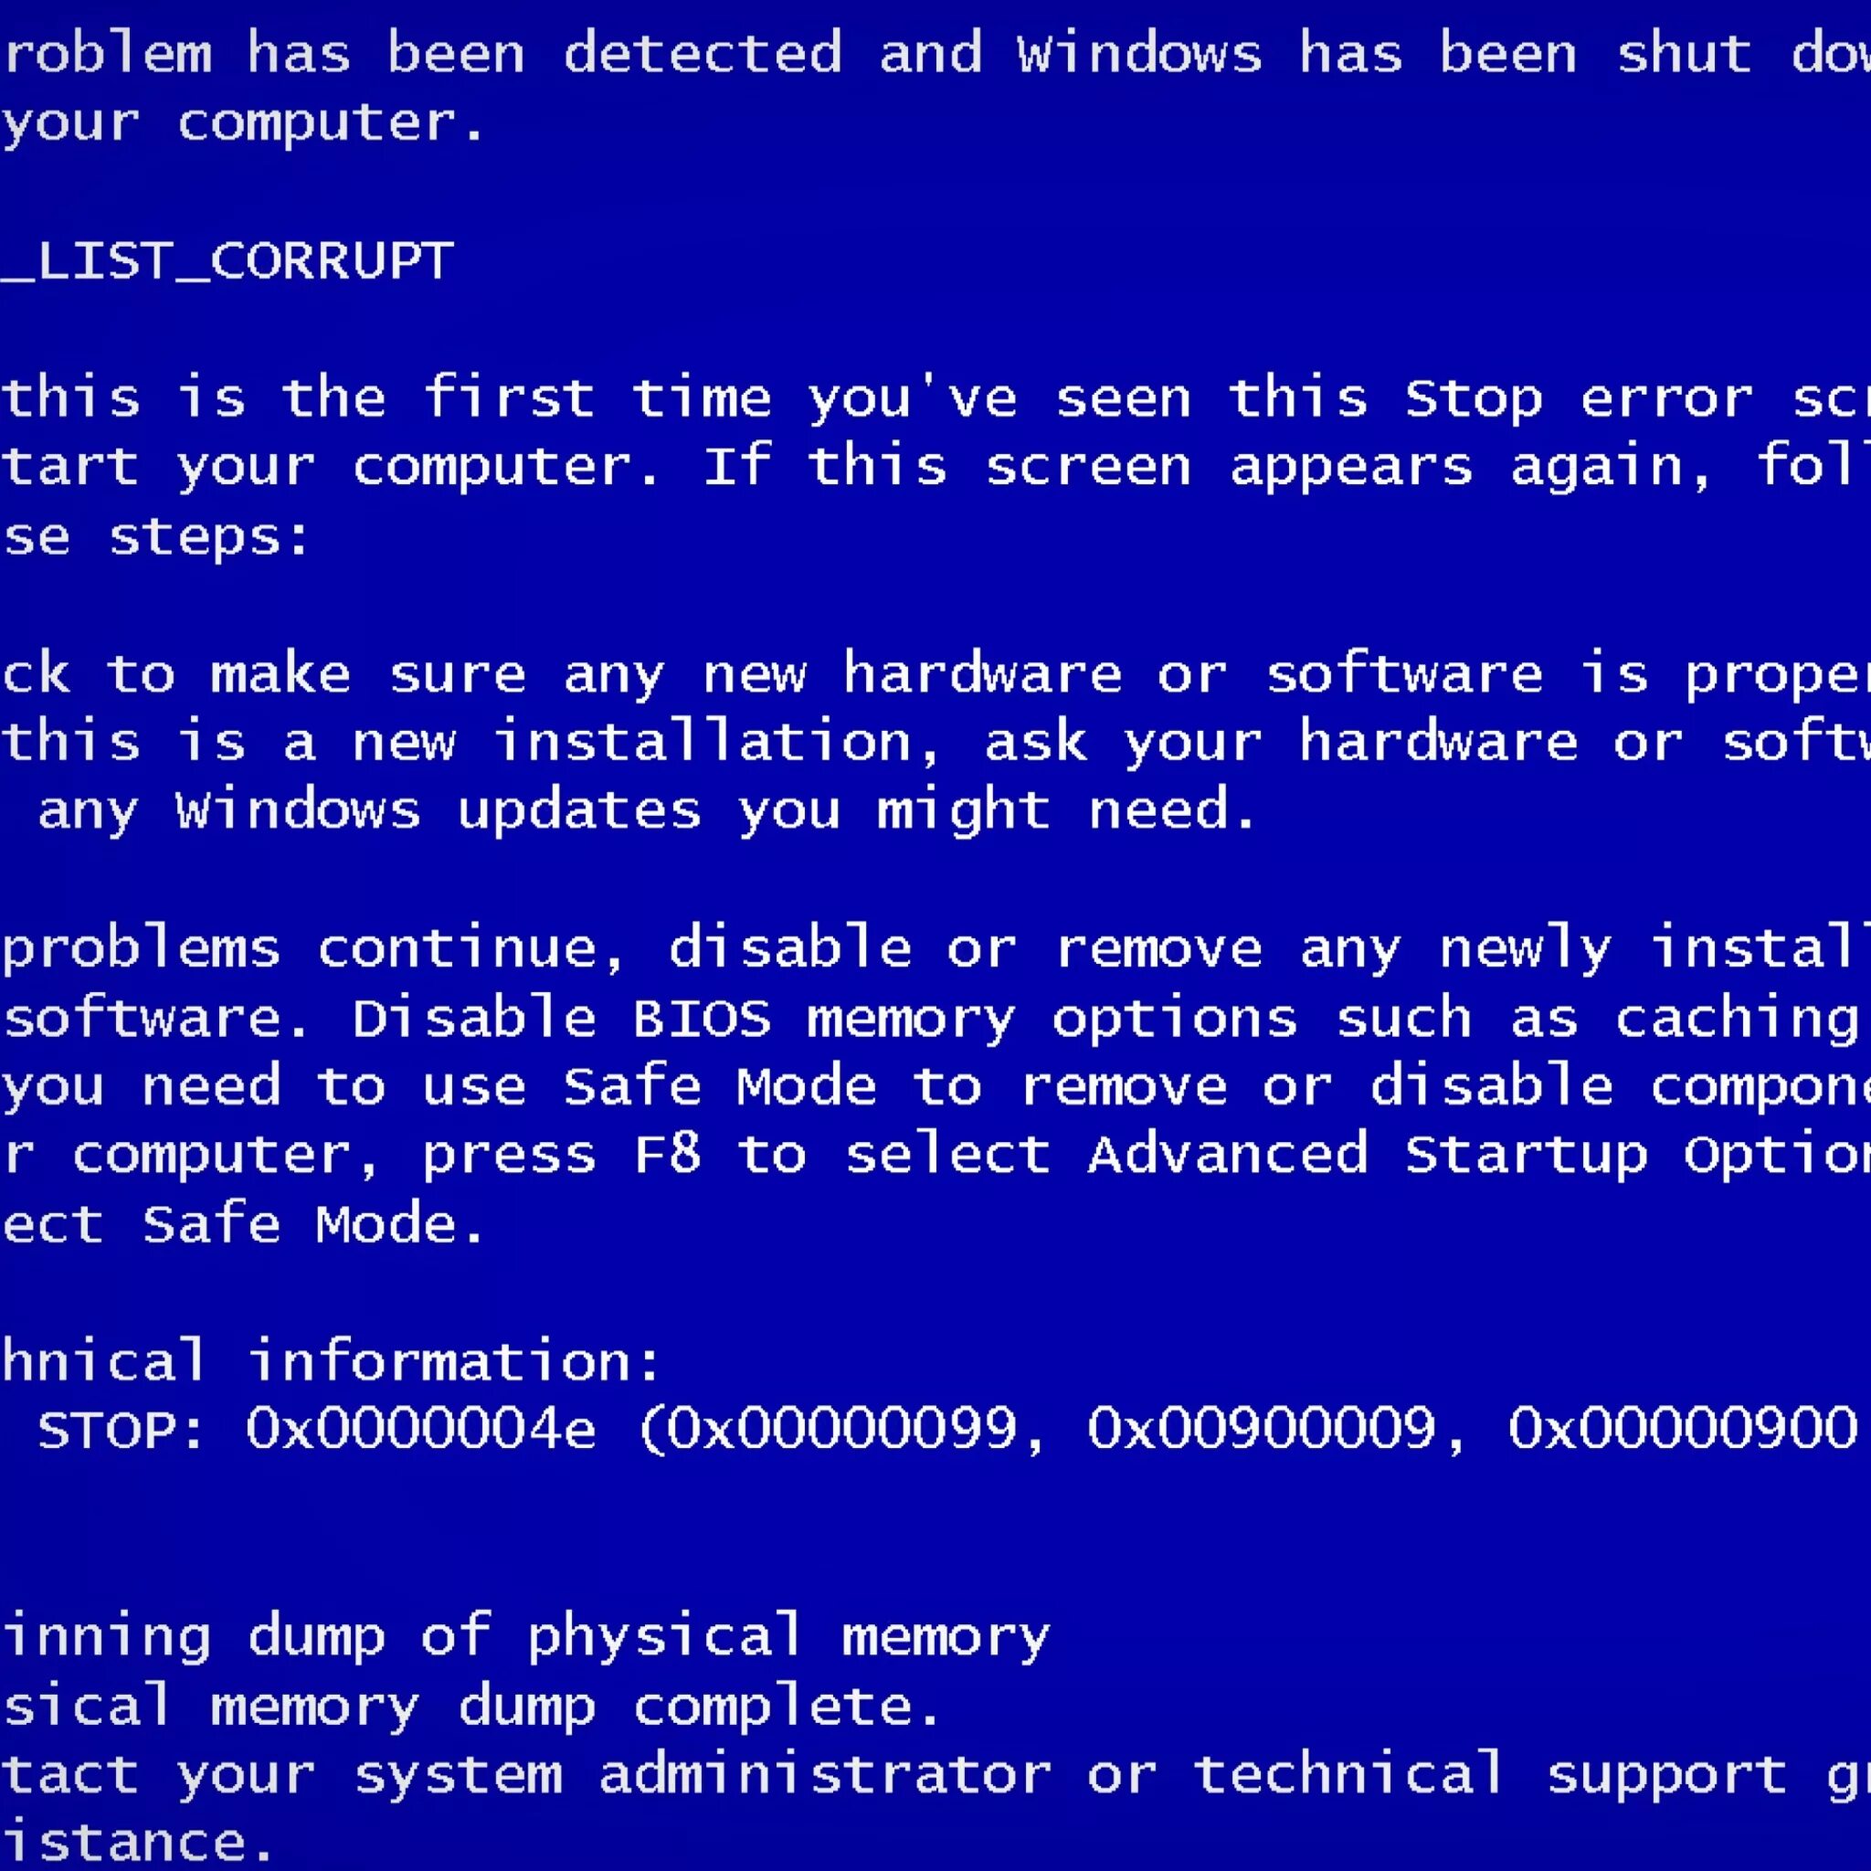
Task: Click the STOP: label in technical information
Action: (x=122, y=1429)
